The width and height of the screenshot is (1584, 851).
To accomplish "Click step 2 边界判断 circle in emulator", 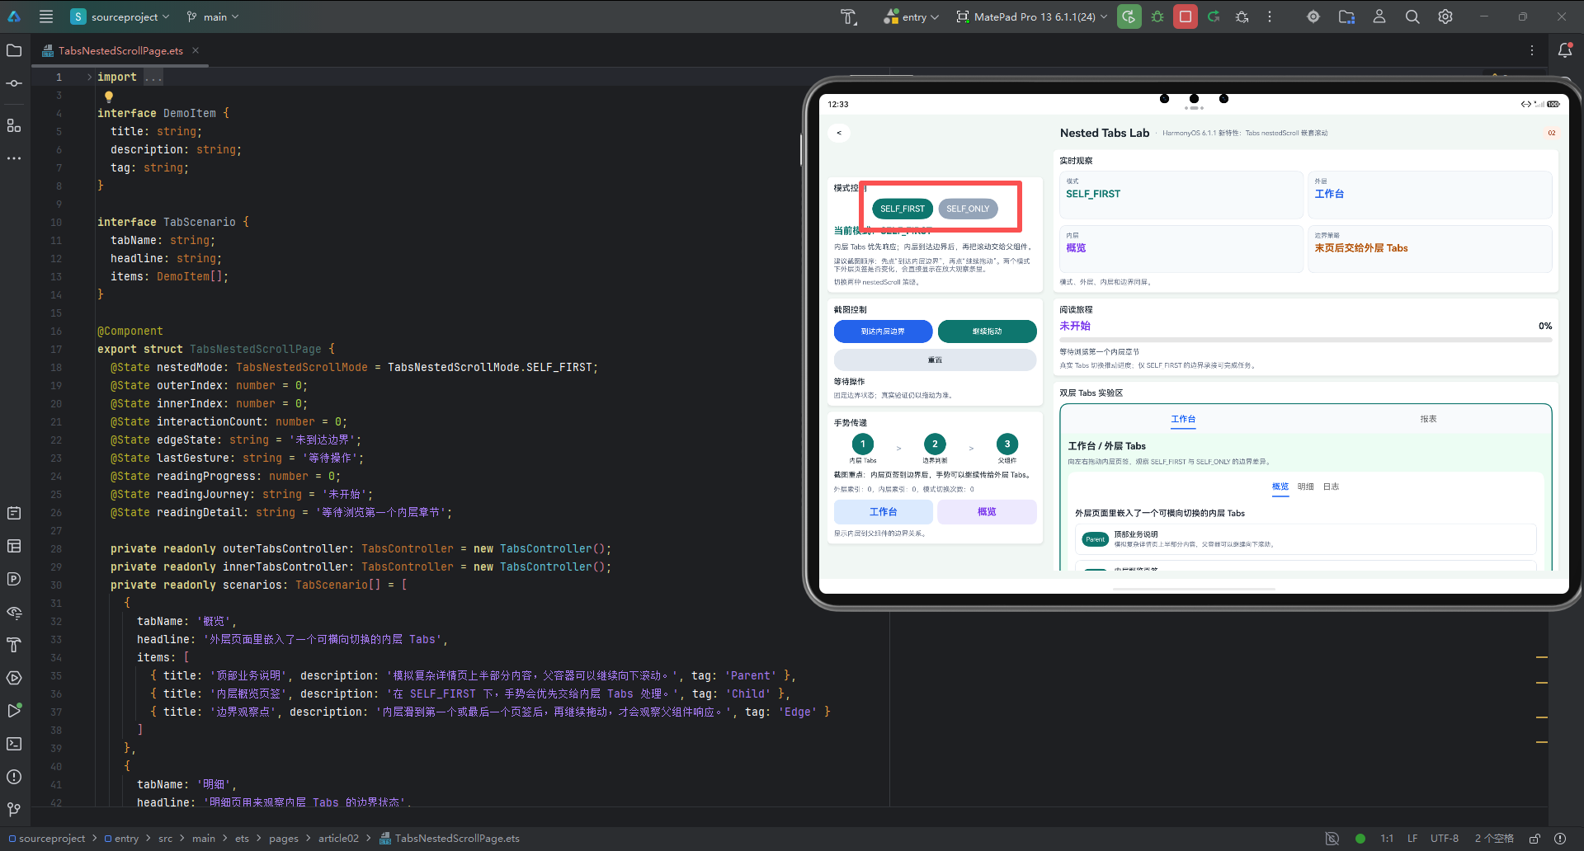I will [x=935, y=444].
